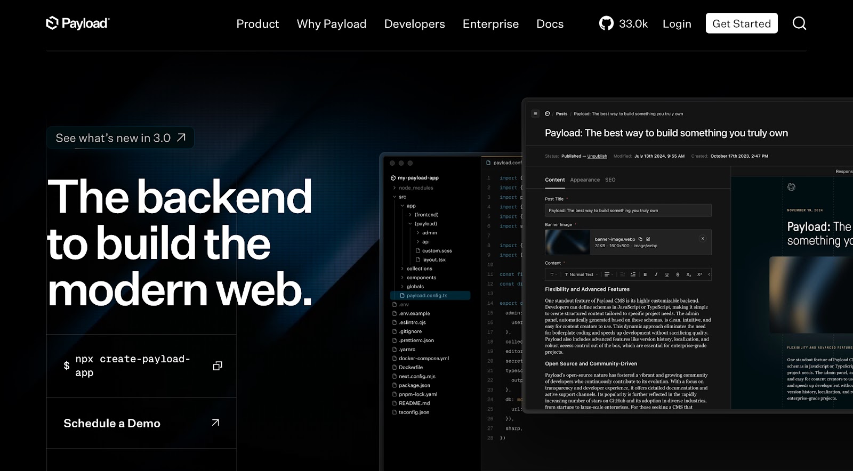Click the my-payload-app project icon
Screen dimensions: 853x471
[x=393, y=178]
